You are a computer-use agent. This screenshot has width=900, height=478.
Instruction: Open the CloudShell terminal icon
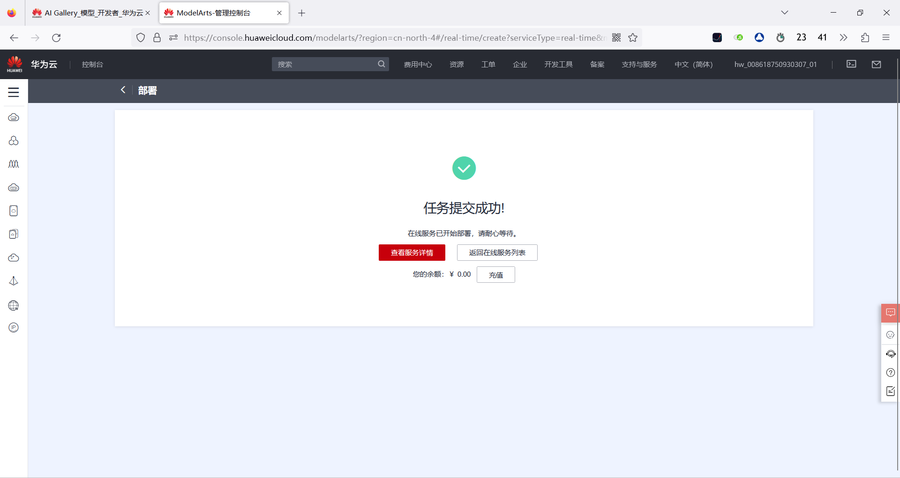click(x=851, y=64)
